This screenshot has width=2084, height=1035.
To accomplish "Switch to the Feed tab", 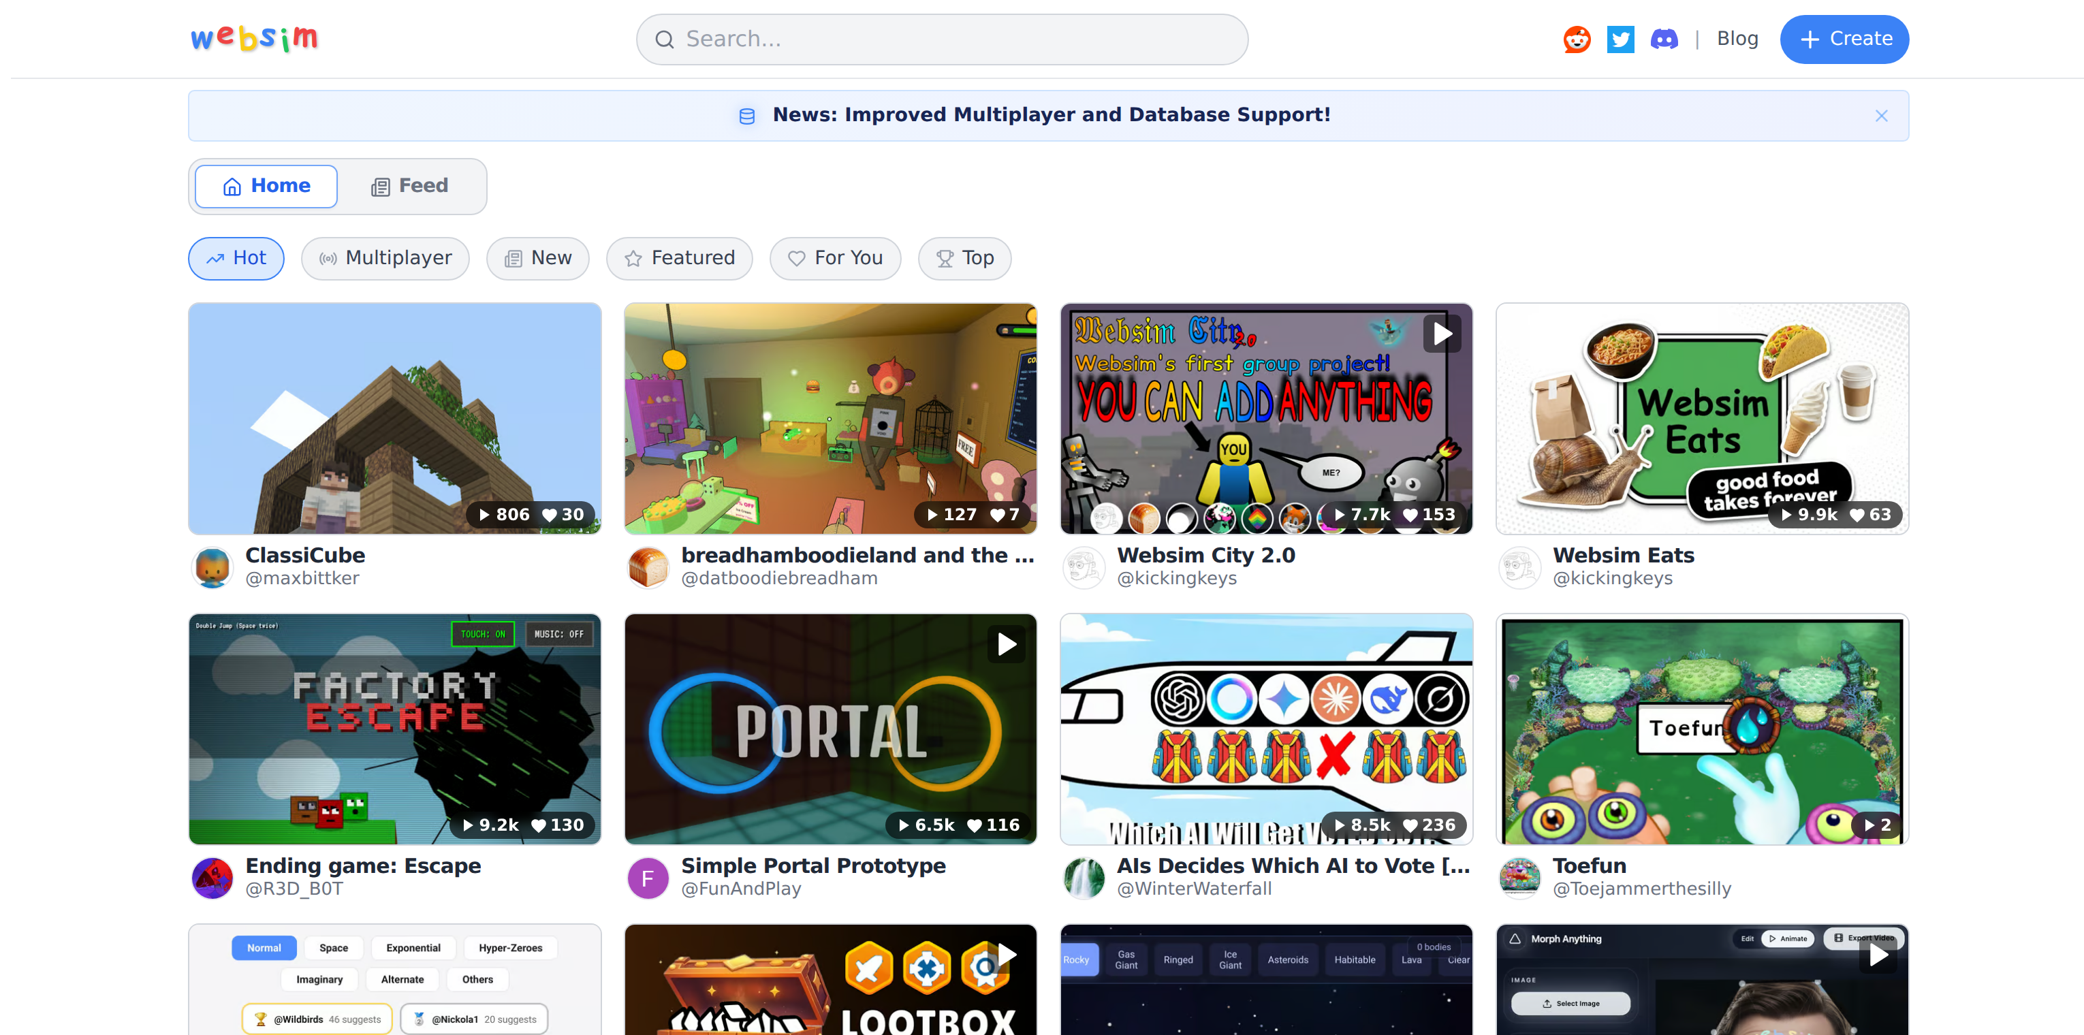I will (410, 186).
